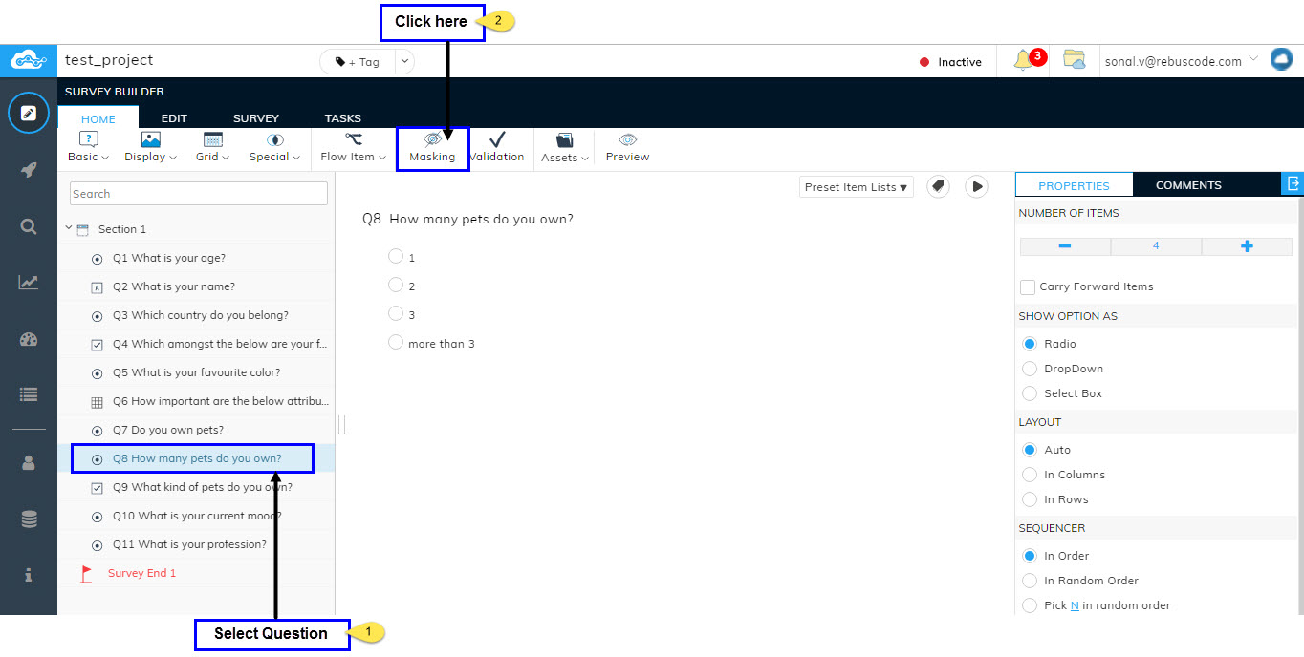The image size is (1304, 657).
Task: Open the dashboard gauge sidebar icon
Action: pyautogui.click(x=29, y=339)
